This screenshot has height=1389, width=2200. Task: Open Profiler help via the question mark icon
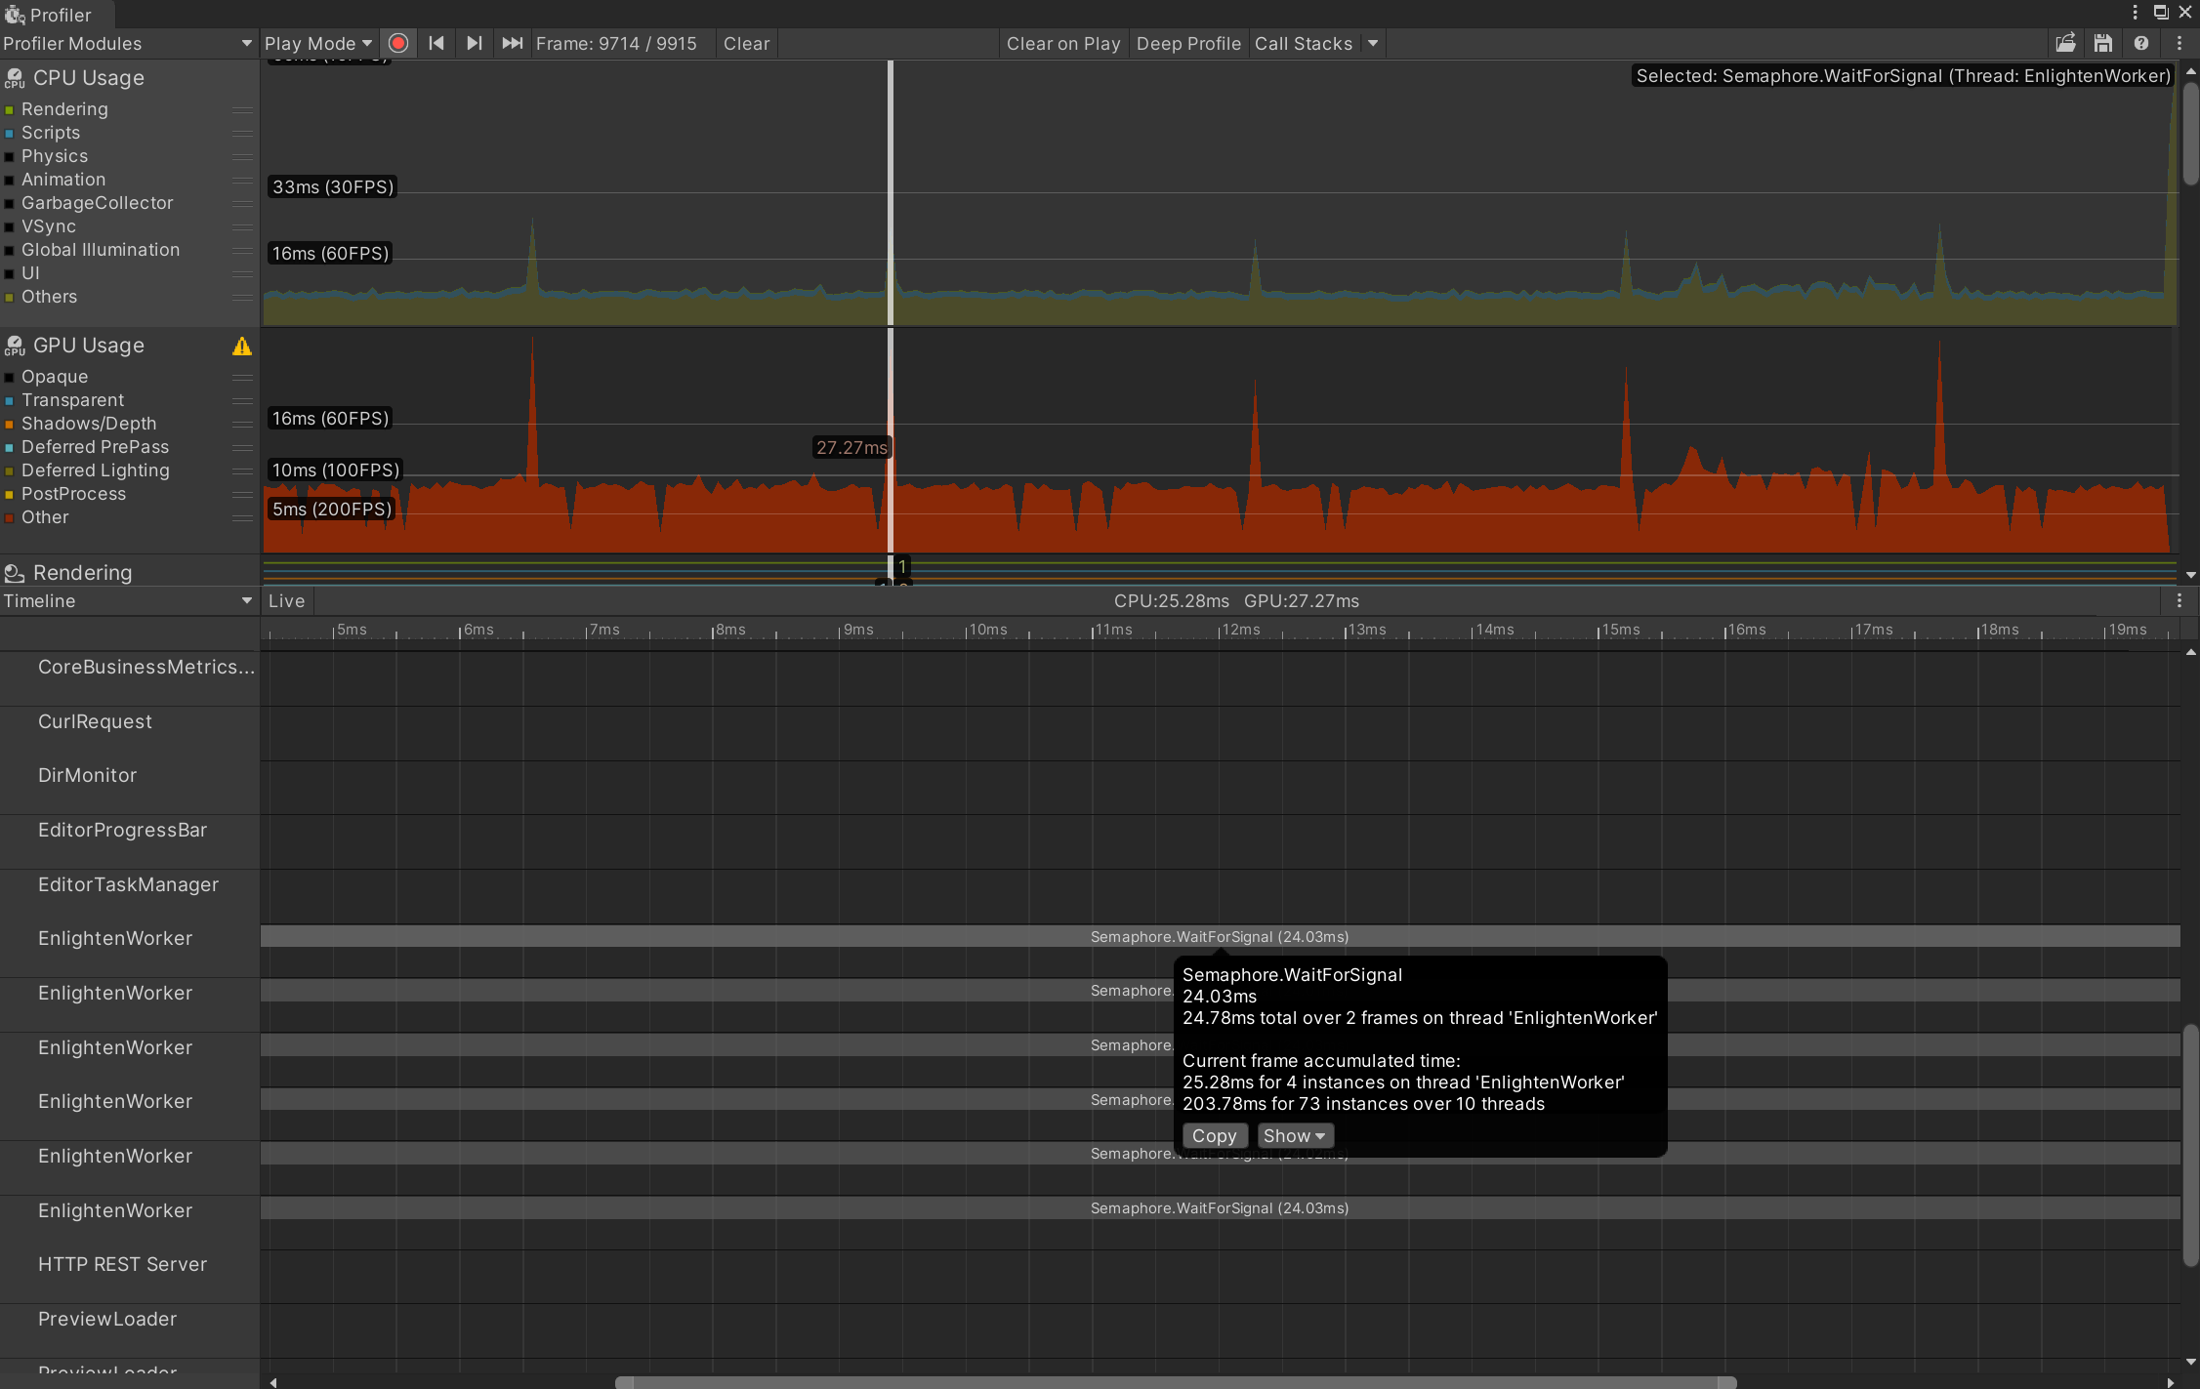(x=2141, y=43)
